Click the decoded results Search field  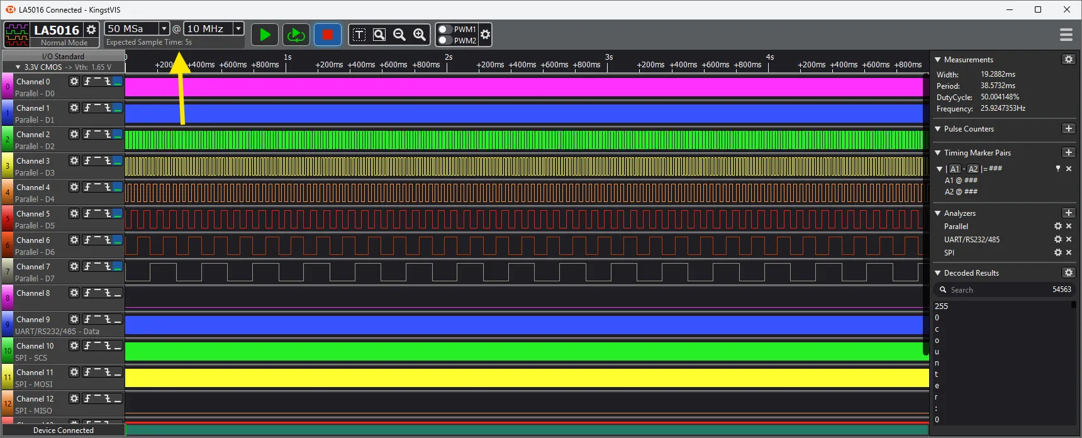click(994, 289)
